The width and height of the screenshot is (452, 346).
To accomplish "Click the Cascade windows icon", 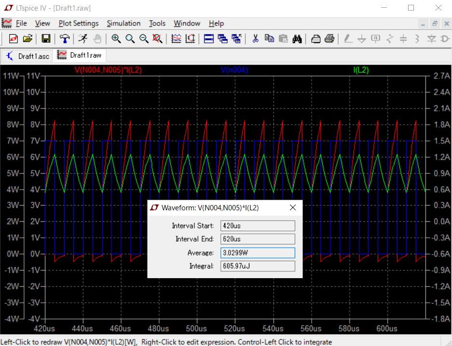I will (222, 38).
